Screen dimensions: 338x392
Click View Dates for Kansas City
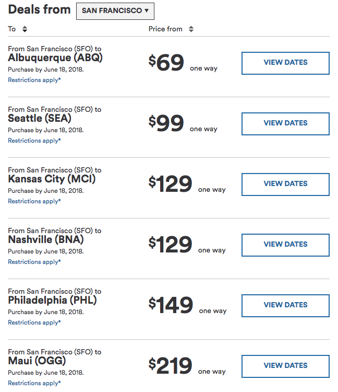(x=285, y=184)
